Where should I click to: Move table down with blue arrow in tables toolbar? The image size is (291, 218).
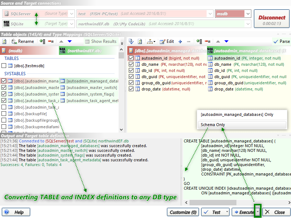[69, 41]
